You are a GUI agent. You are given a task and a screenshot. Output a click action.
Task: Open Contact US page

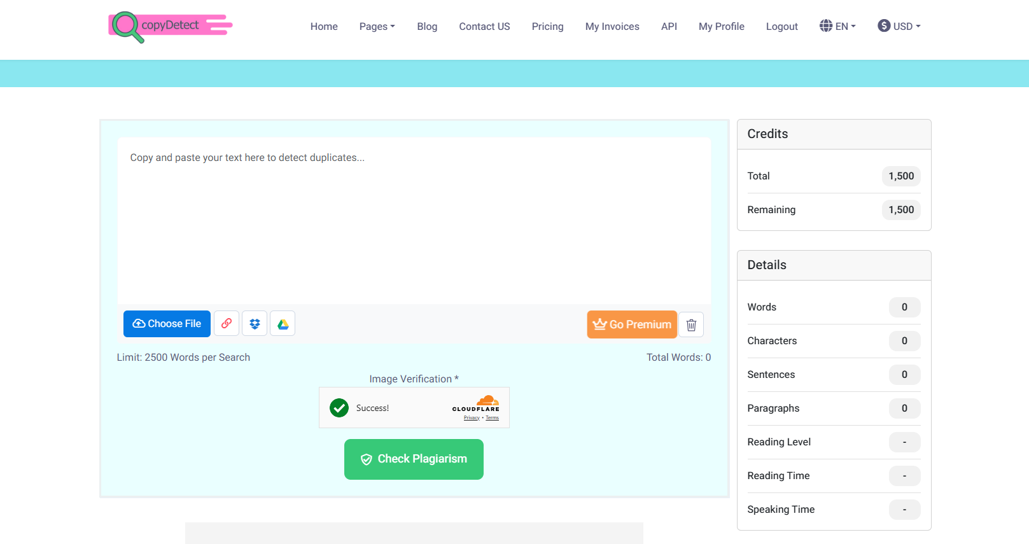coord(484,27)
